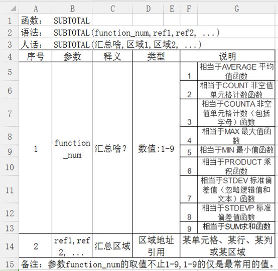Select row 1 header
Image resolution: width=278 pixels, height=271 pixels.
(x=10, y=21)
